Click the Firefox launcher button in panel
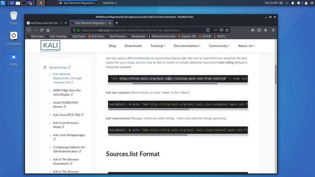The image size is (315, 177). (41, 3)
